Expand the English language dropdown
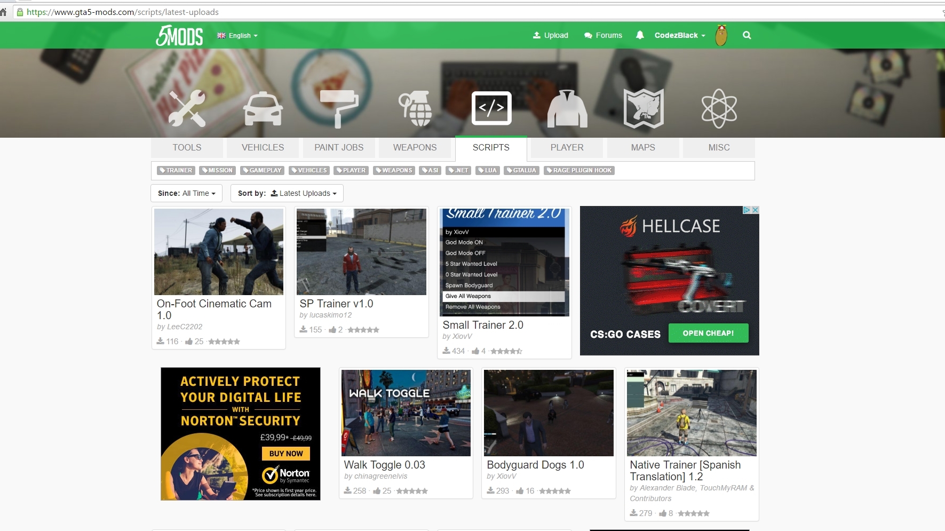 click(237, 36)
